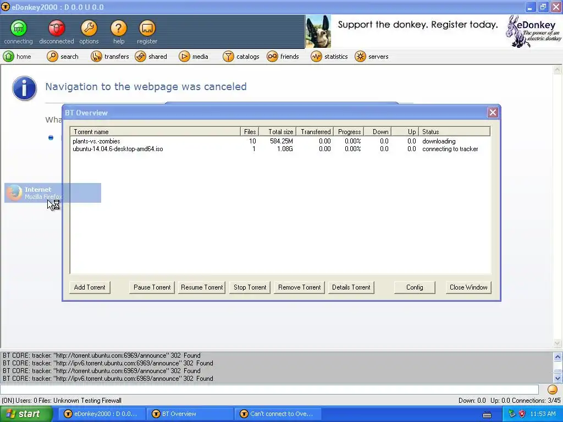Screen dimensions: 563x422
Task: Focus the command input field
Action: (x=269, y=390)
